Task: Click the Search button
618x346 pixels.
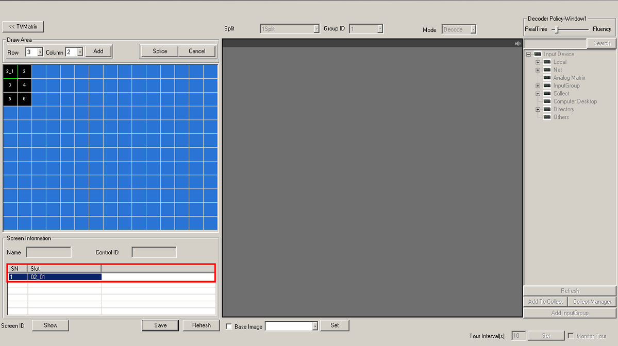Action: [x=602, y=43]
